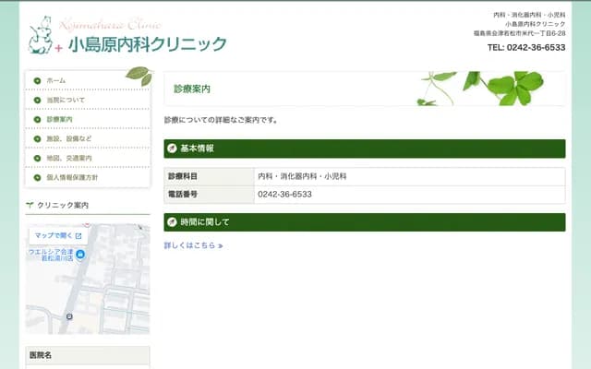Click the 小島原内科クリニック site title
The height and width of the screenshot is (369, 591).
click(x=147, y=43)
